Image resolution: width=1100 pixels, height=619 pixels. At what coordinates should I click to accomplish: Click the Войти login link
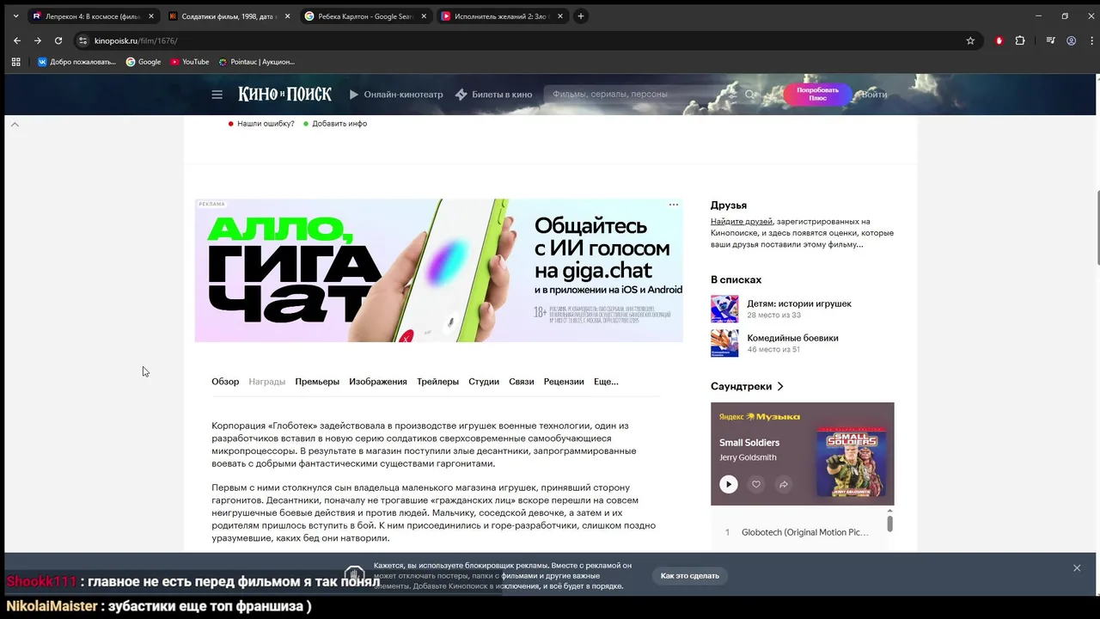coord(875,95)
